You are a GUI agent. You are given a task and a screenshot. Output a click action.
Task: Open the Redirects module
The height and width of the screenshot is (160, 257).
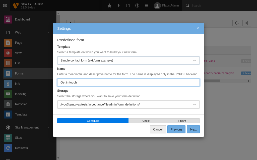click(21, 148)
